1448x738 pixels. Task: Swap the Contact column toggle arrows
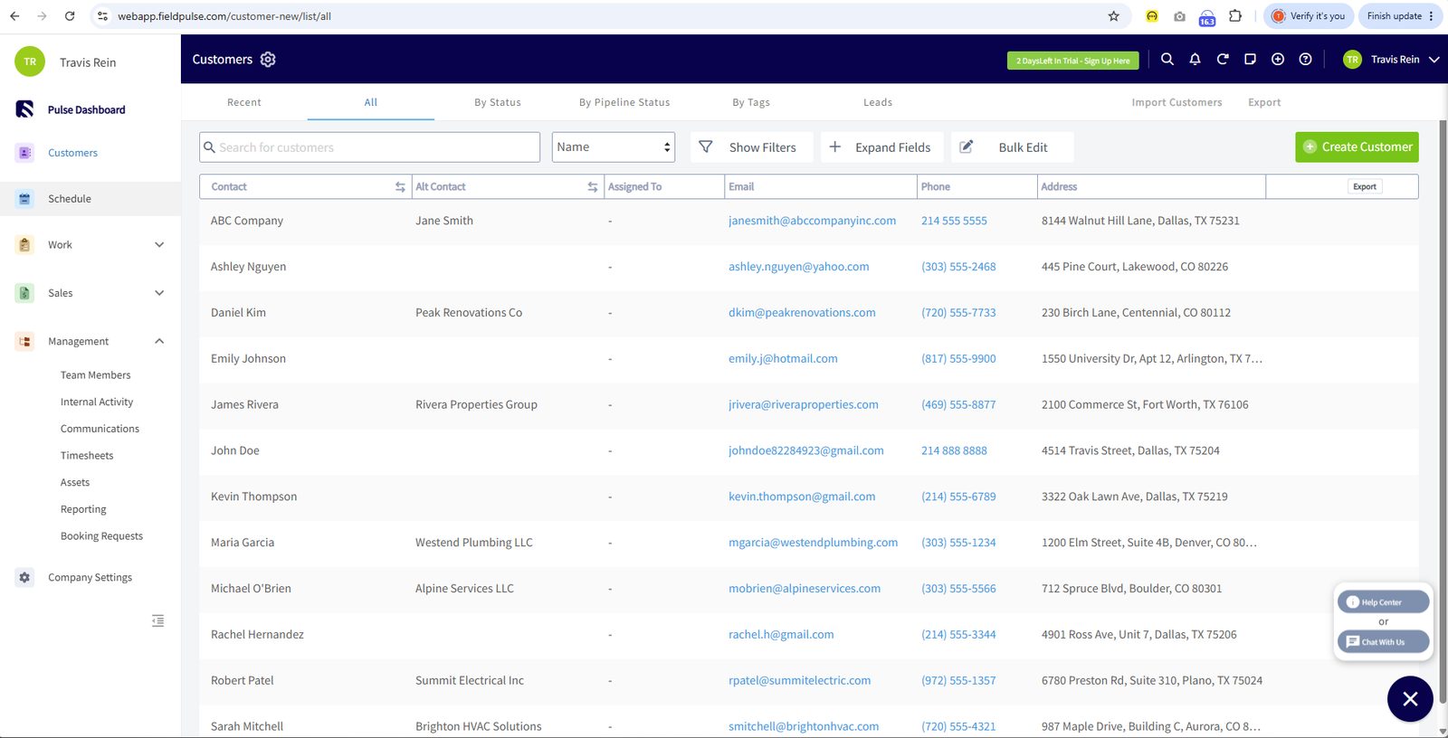pos(400,187)
